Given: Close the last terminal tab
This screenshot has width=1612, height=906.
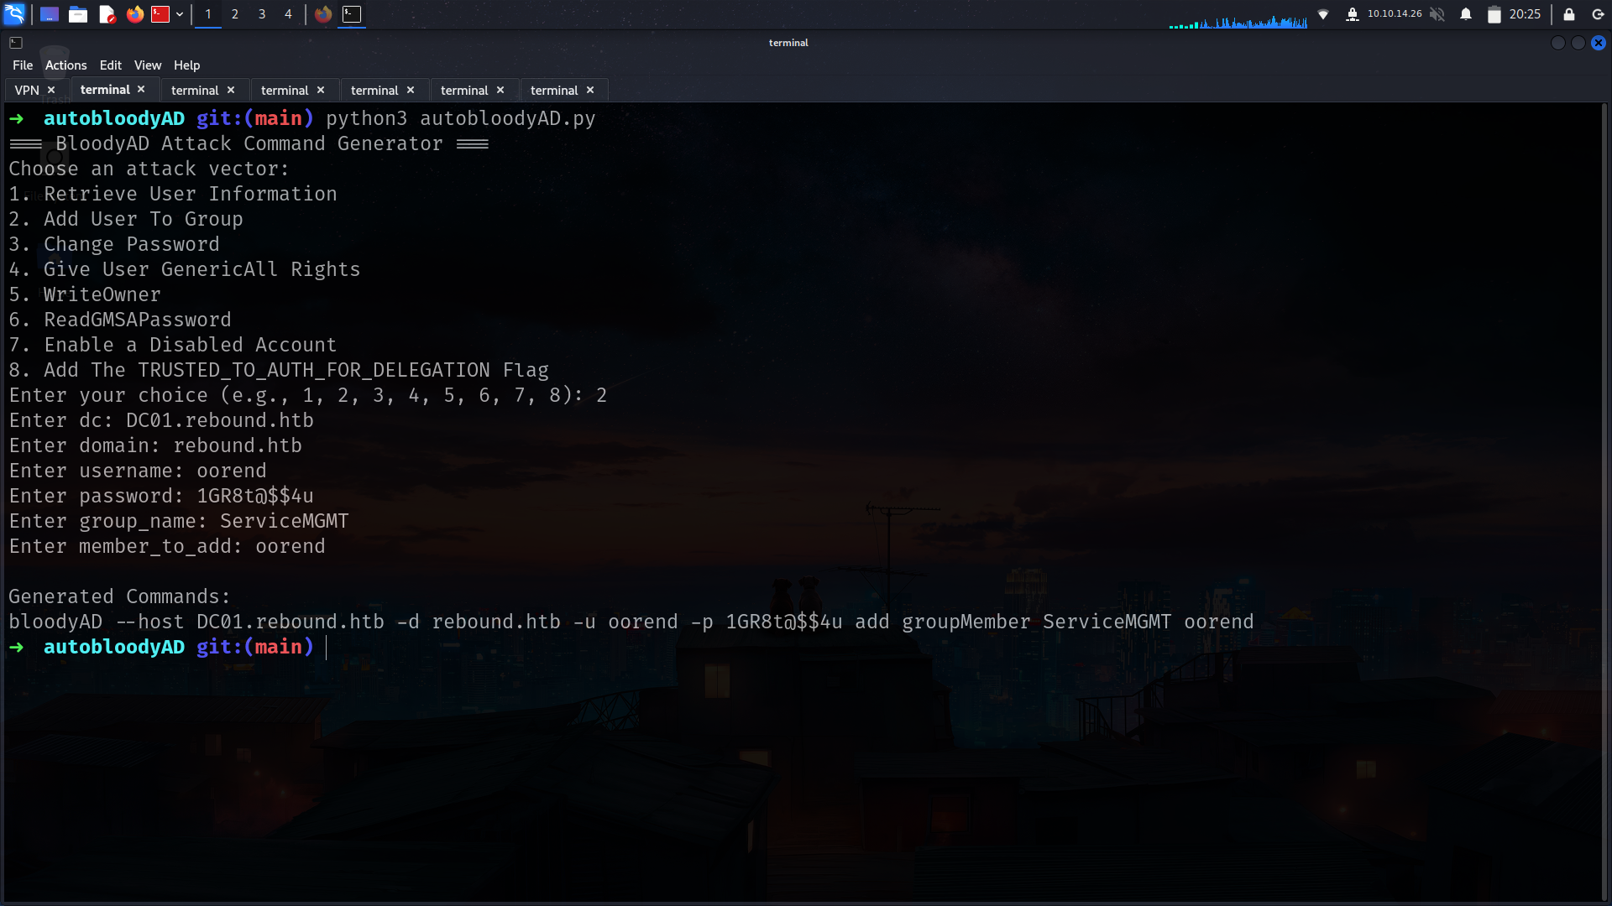Looking at the screenshot, I should (590, 90).
